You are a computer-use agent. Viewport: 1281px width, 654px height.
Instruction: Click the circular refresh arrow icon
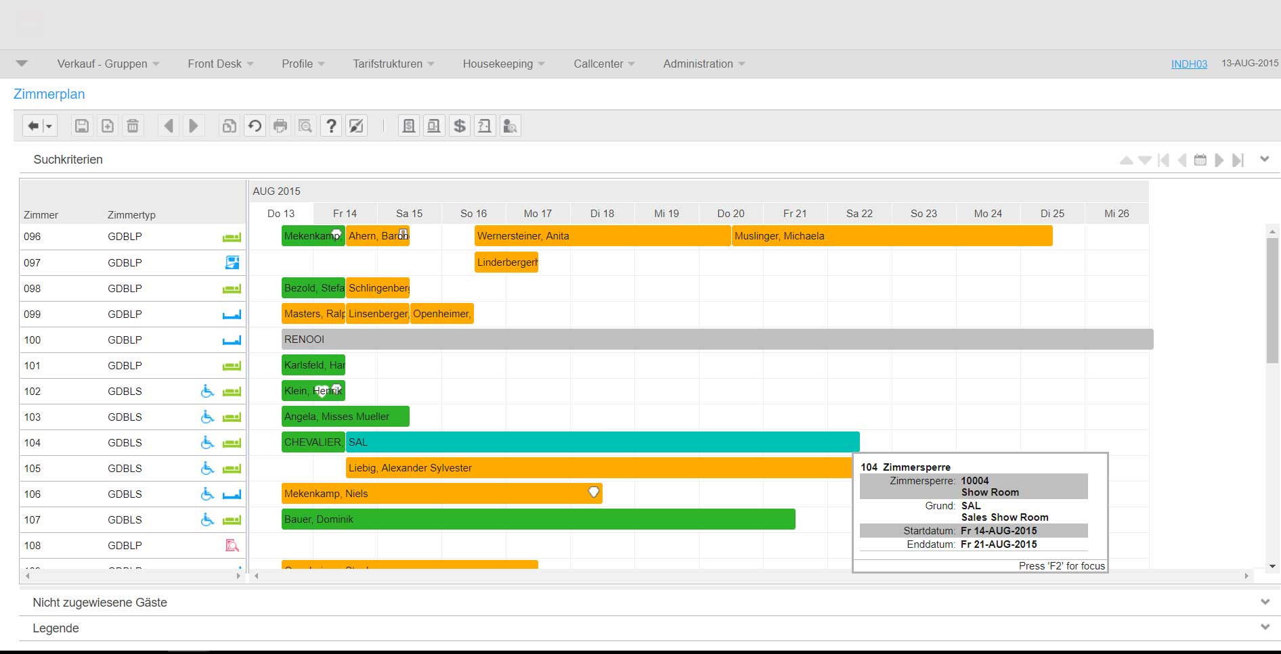coord(255,126)
